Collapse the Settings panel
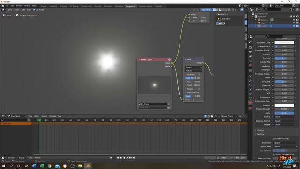Screen dimensions: 300x169 260,134
